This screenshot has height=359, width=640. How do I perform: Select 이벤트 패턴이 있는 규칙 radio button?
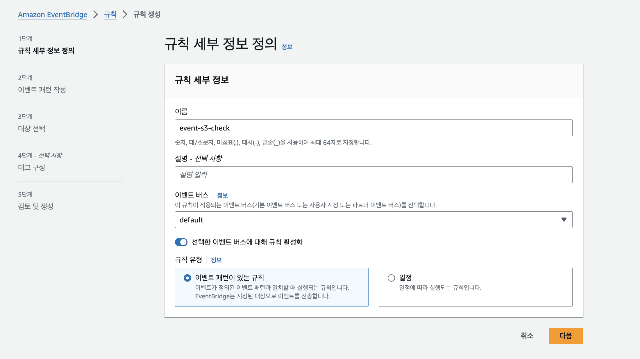pyautogui.click(x=187, y=278)
